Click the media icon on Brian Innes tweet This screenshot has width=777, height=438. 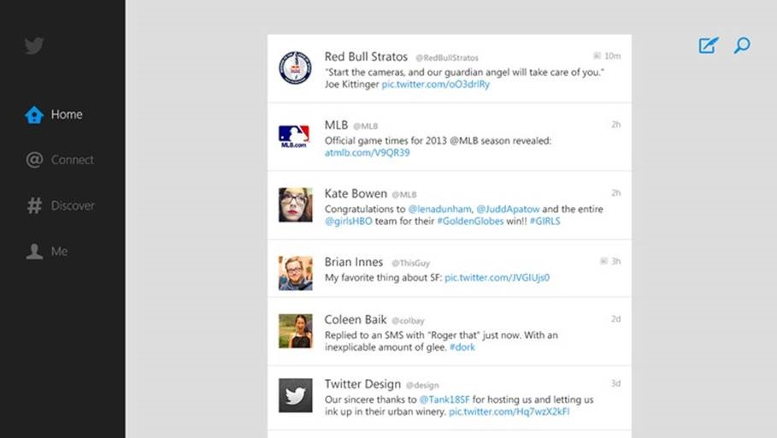click(603, 261)
